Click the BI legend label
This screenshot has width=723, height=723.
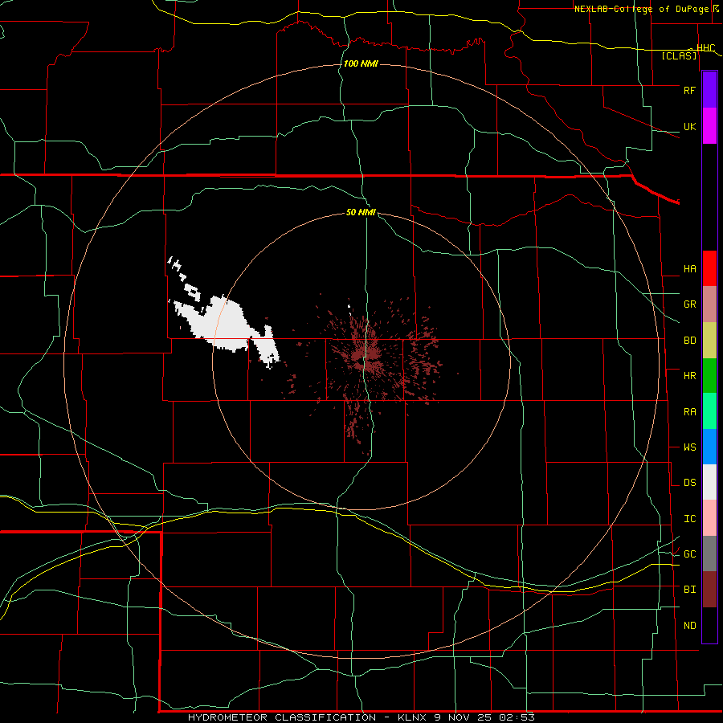(689, 590)
